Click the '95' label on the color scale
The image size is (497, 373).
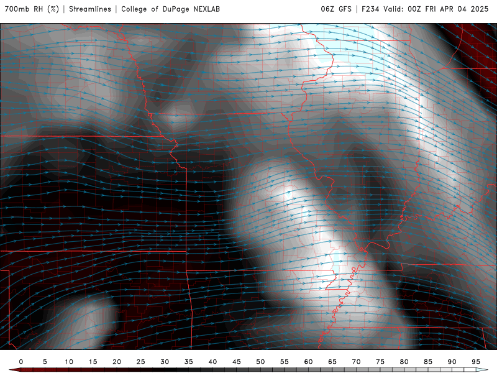tap(476, 362)
